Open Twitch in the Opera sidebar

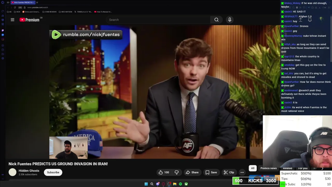point(3,30)
